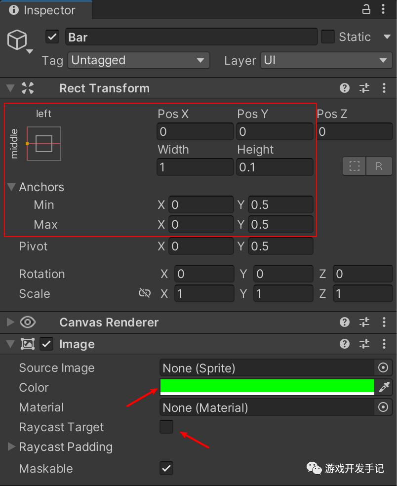This screenshot has width=397, height=486.
Task: Open the GameObject icon picker
Action: pos(19,41)
